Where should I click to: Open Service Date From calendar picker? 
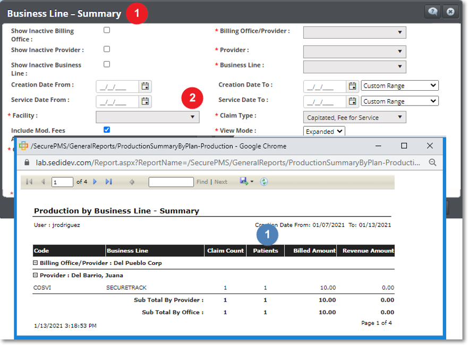[x=145, y=101]
